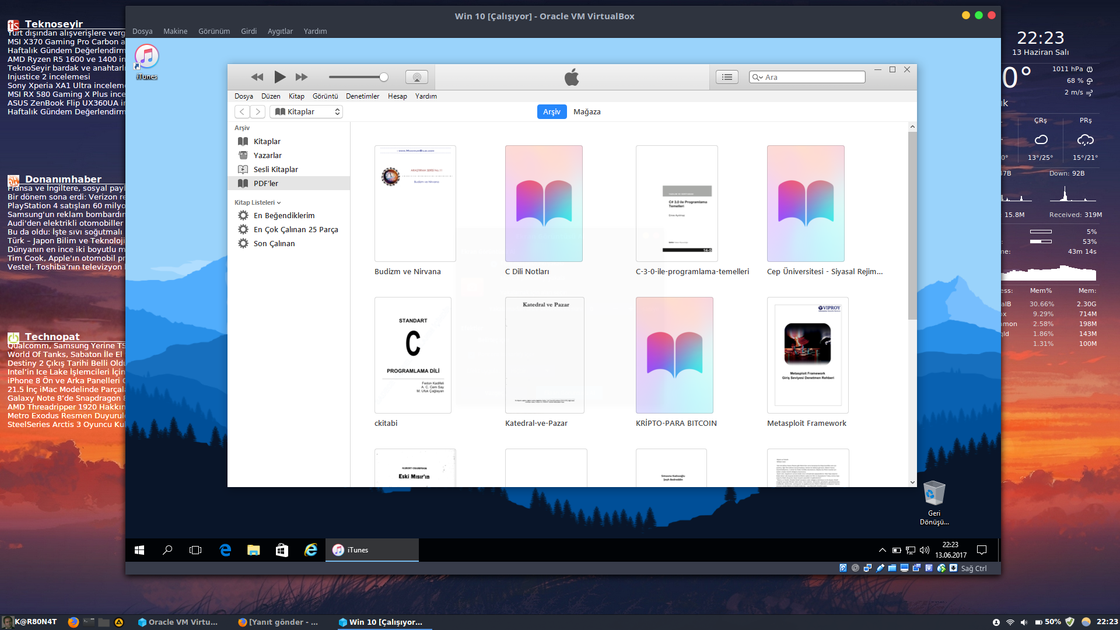Click the VirtualBox optical disc status icon
This screenshot has width=1120, height=630.
[x=855, y=568]
